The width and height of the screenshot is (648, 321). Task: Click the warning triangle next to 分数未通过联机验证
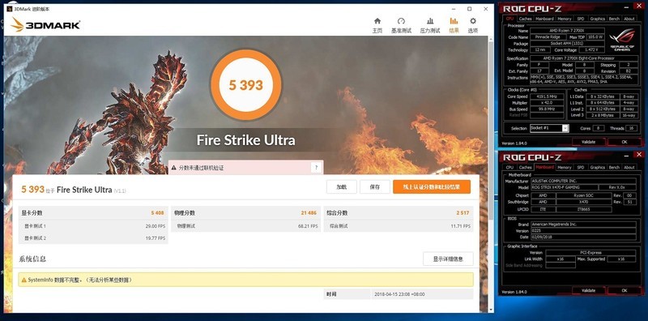(174, 168)
